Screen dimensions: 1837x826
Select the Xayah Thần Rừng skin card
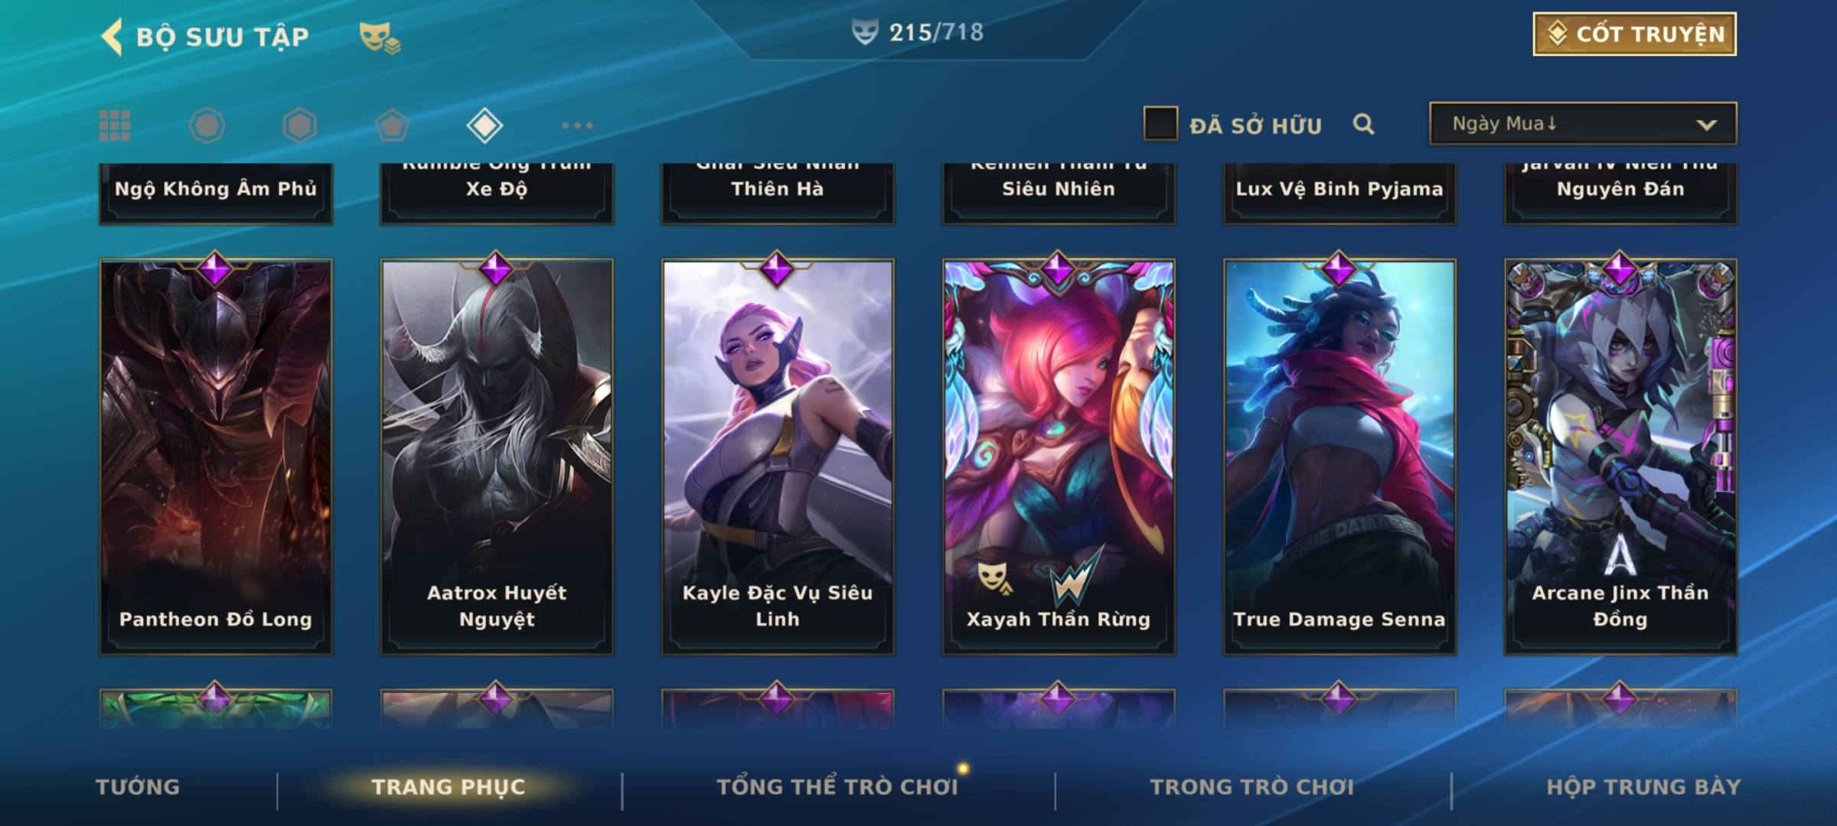pyautogui.click(x=1059, y=457)
